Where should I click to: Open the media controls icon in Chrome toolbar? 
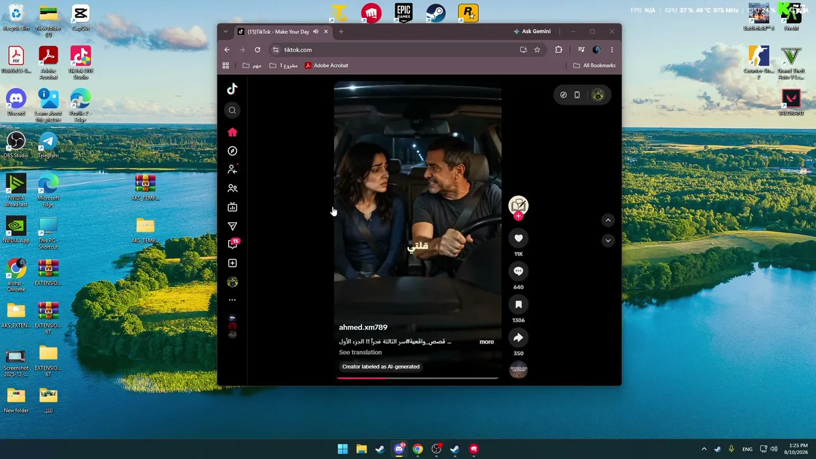click(581, 50)
